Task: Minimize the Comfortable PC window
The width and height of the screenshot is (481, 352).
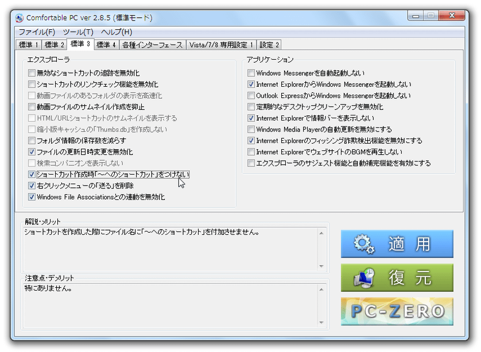Action: point(416,16)
